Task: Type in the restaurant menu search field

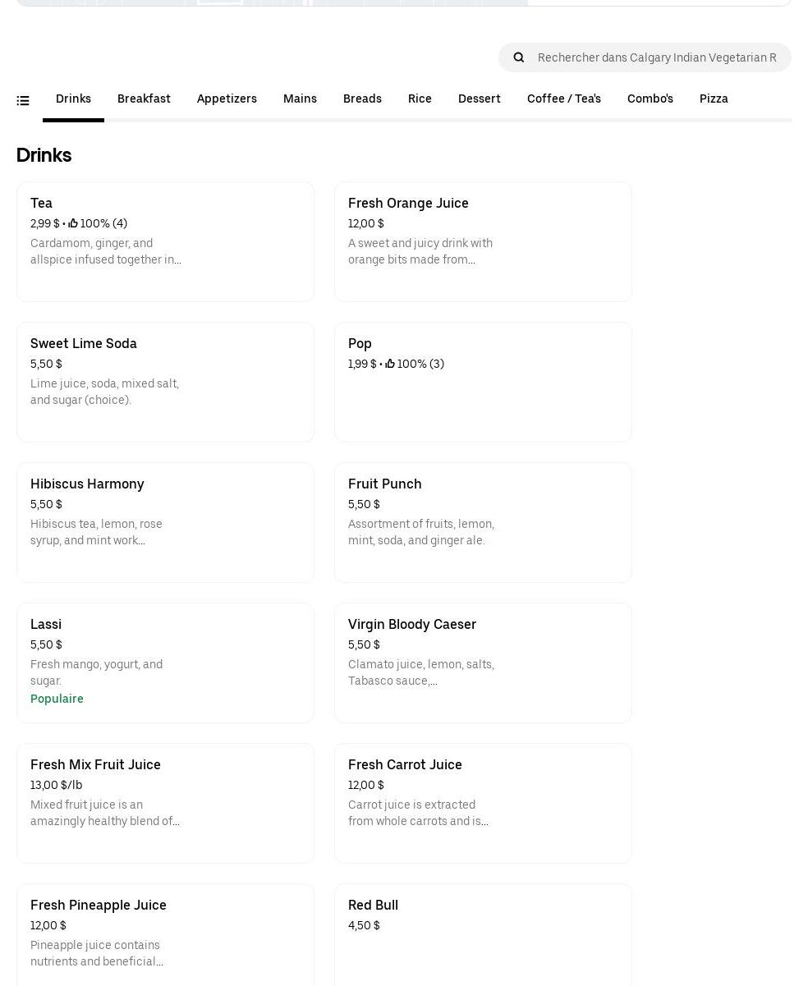Action: point(656,57)
